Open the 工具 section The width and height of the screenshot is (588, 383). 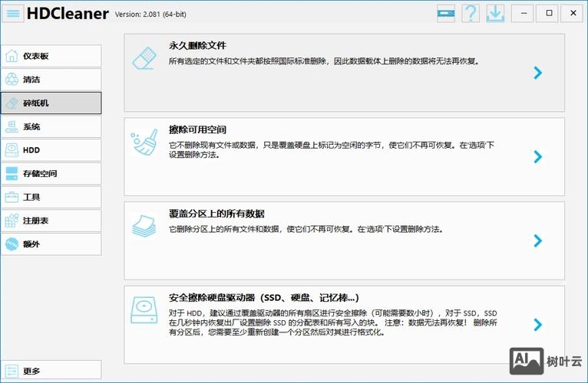pyautogui.click(x=51, y=197)
